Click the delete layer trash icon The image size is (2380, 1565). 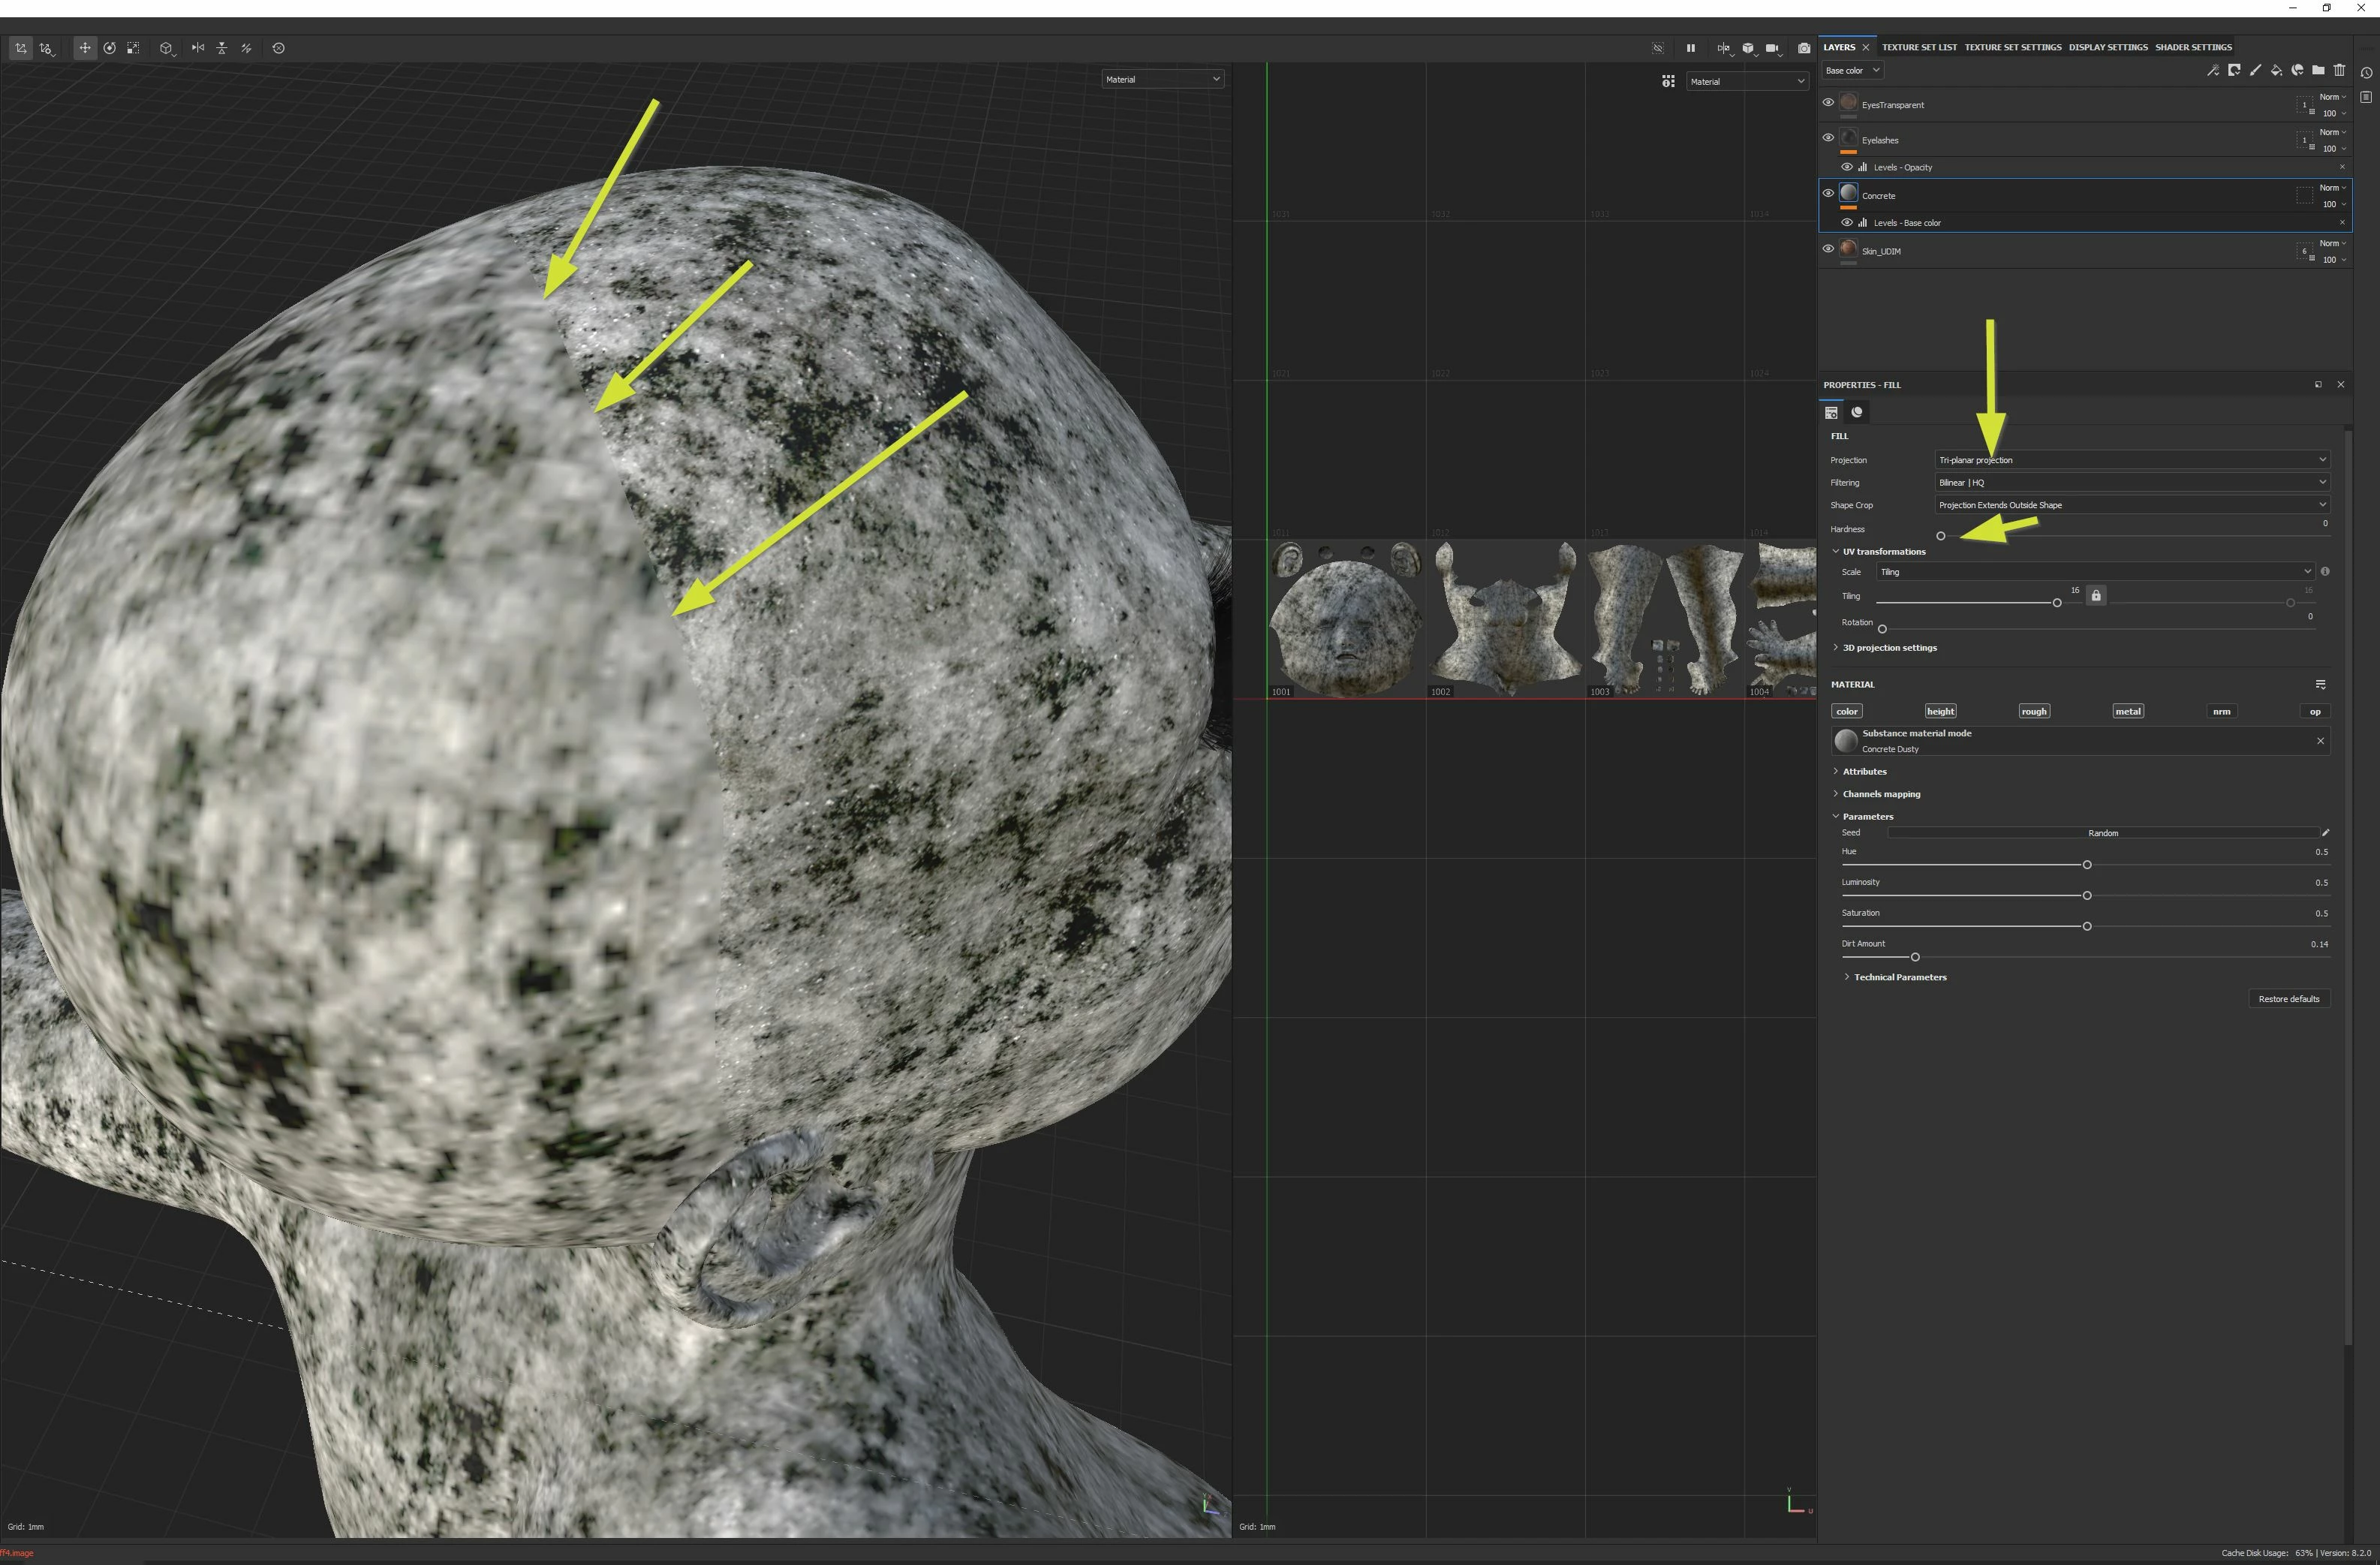pos(2339,70)
